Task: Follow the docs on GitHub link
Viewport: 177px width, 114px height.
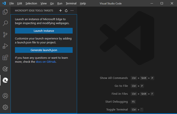Action: point(46,62)
